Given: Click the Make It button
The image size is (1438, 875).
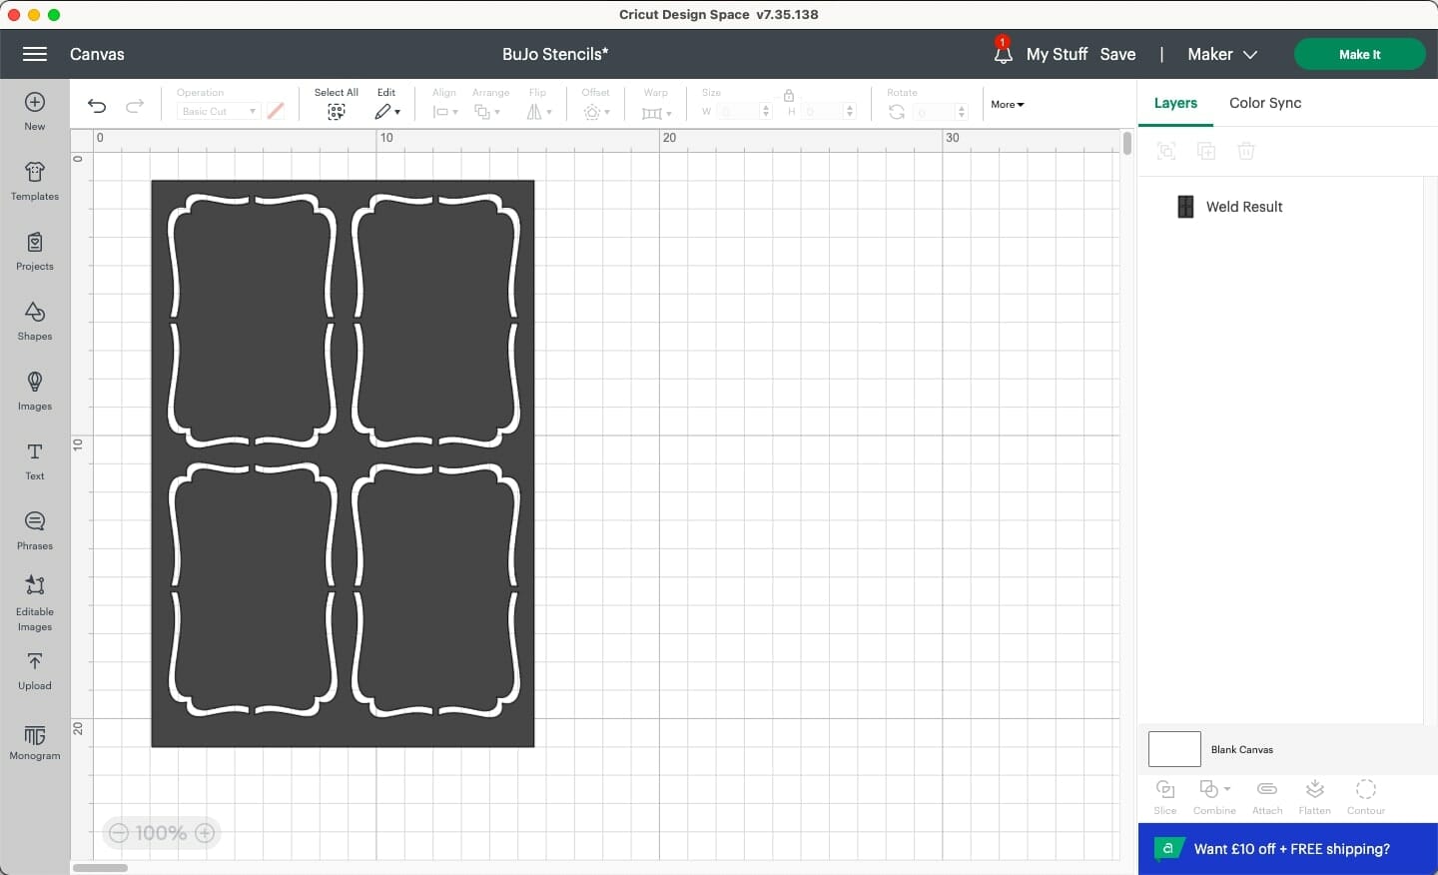Looking at the screenshot, I should tap(1359, 54).
